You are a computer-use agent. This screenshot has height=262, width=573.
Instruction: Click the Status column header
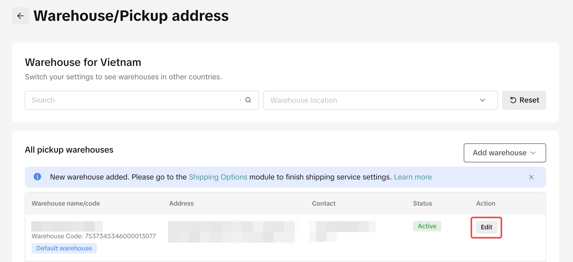(x=422, y=203)
